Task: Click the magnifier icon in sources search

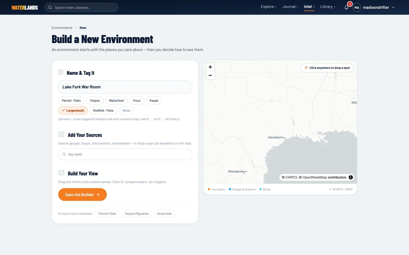Action: [64, 154]
